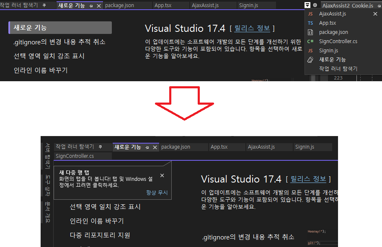Switch to AjaxAssist2 Cookie.js tab

pos(348,5)
